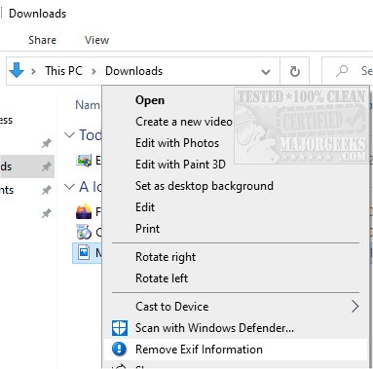
Task: Click the Today group heading text
Action: pos(91,134)
